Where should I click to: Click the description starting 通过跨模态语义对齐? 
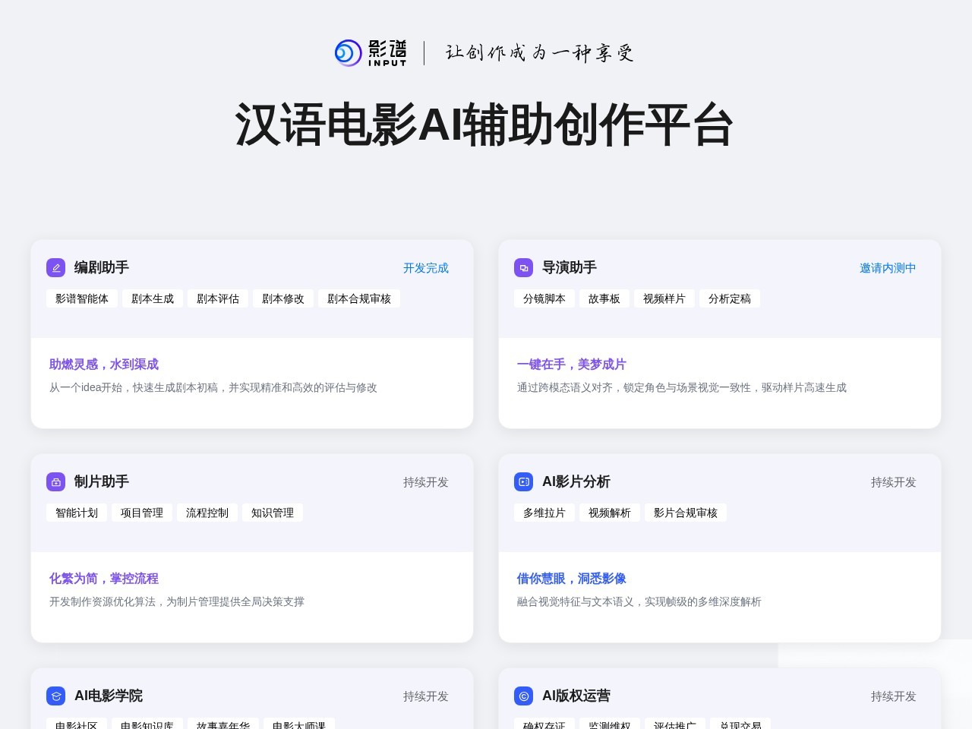tap(682, 388)
